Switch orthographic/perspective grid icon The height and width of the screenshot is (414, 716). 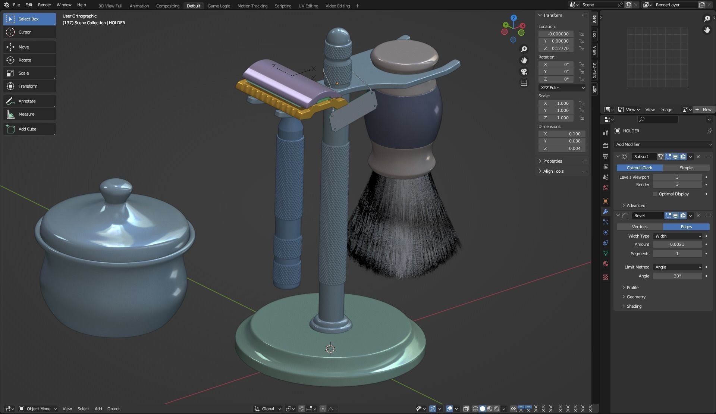click(524, 83)
